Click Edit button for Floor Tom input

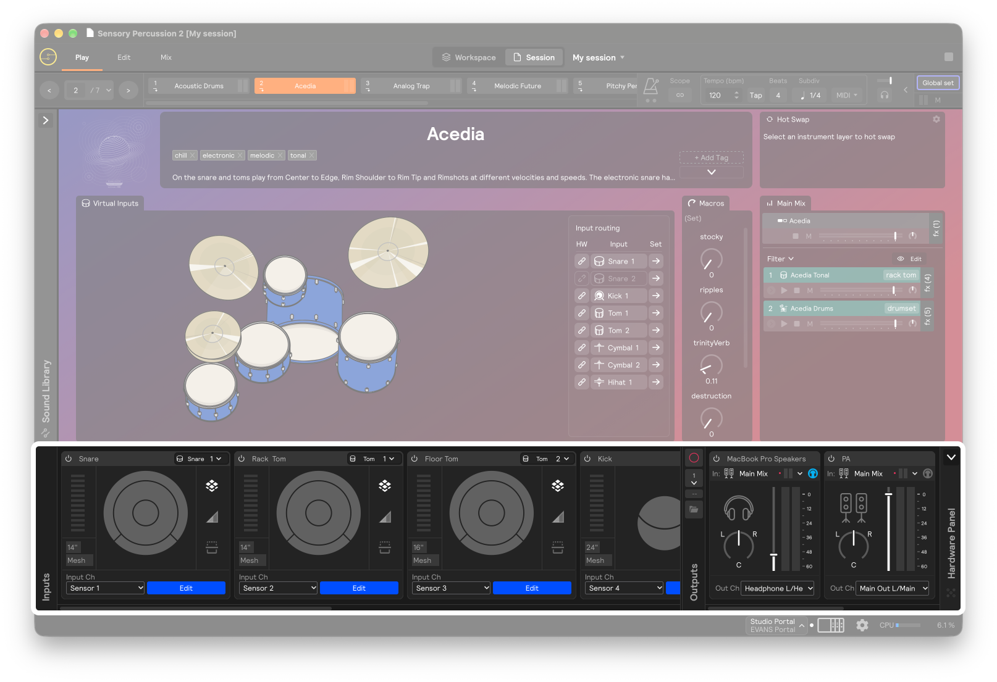point(532,588)
